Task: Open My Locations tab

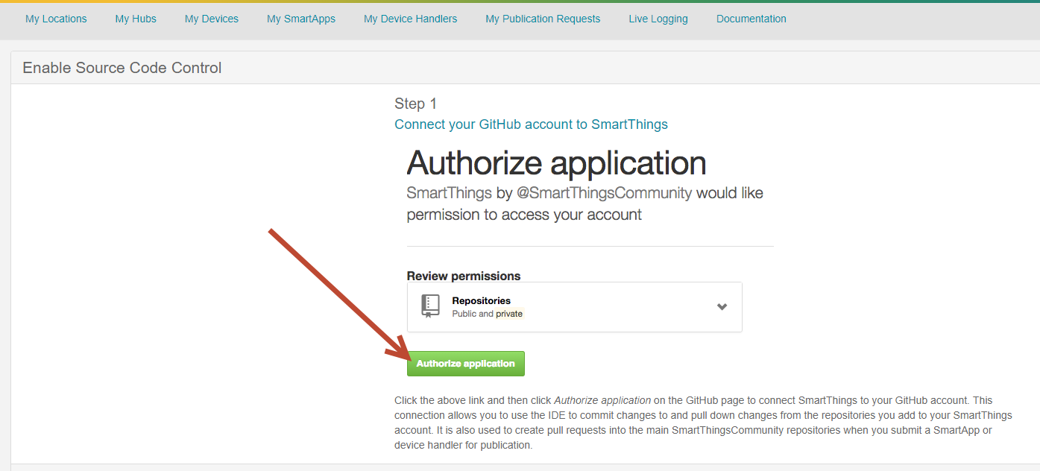Action: pos(56,19)
